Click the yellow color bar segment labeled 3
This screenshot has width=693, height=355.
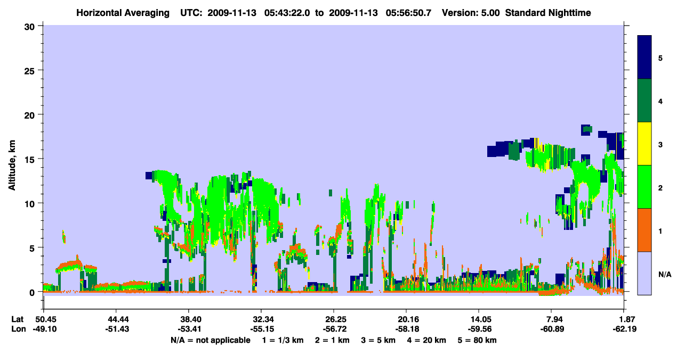[645, 144]
